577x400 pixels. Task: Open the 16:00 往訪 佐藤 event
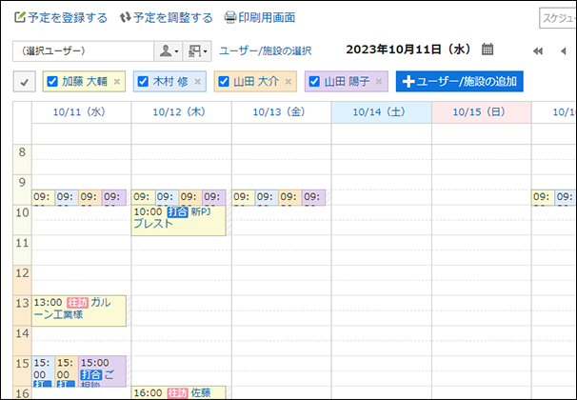pyautogui.click(x=178, y=392)
